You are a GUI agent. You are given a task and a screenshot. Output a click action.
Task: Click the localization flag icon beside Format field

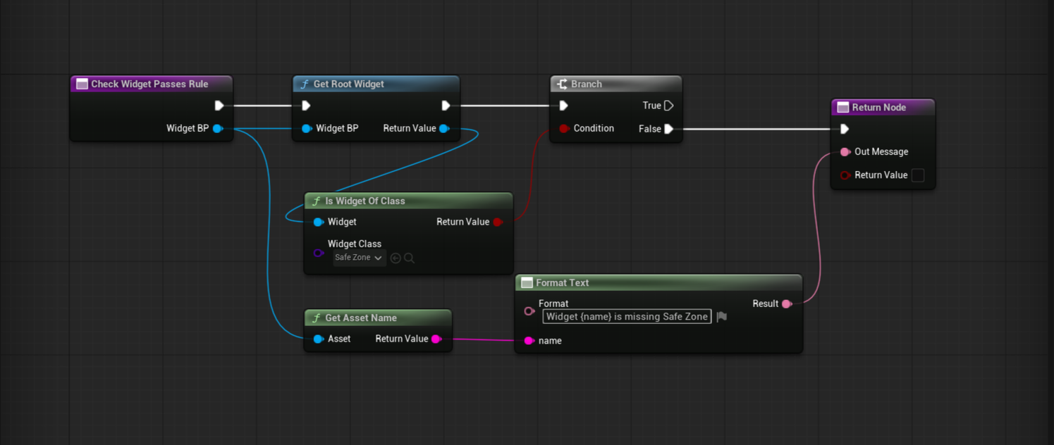tap(721, 317)
